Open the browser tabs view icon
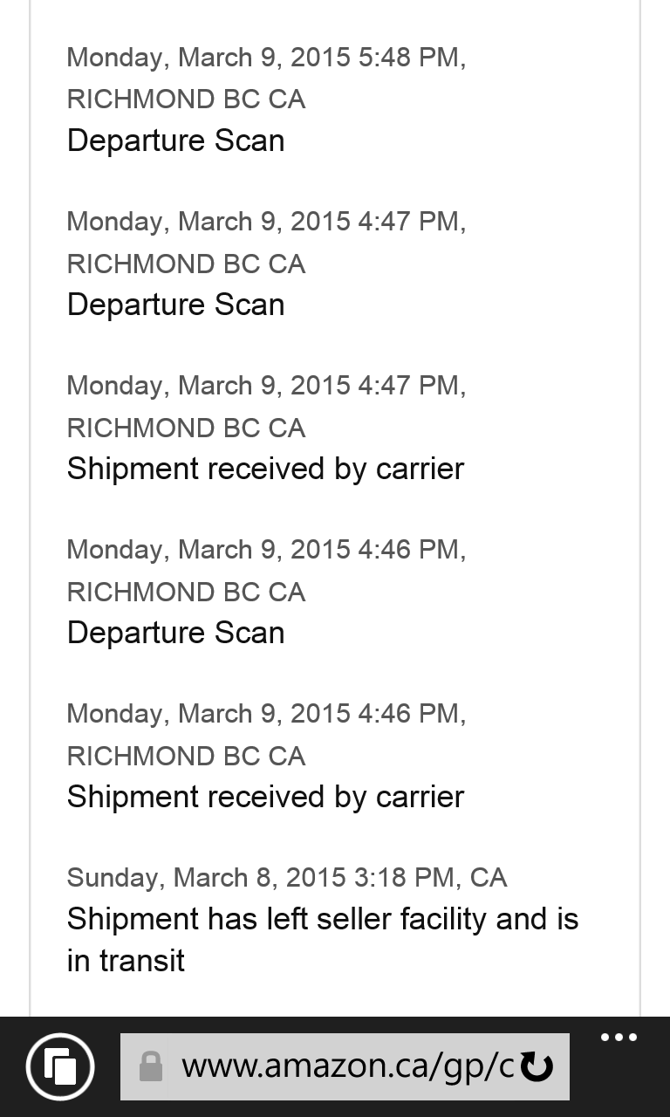Image resolution: width=670 pixels, height=1117 pixels. click(x=59, y=1066)
